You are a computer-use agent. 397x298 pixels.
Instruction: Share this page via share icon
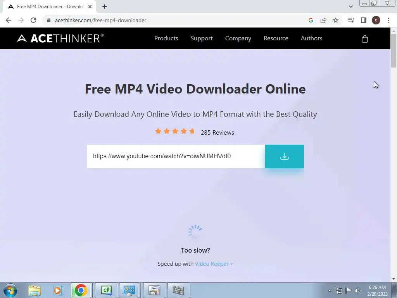pyautogui.click(x=323, y=20)
